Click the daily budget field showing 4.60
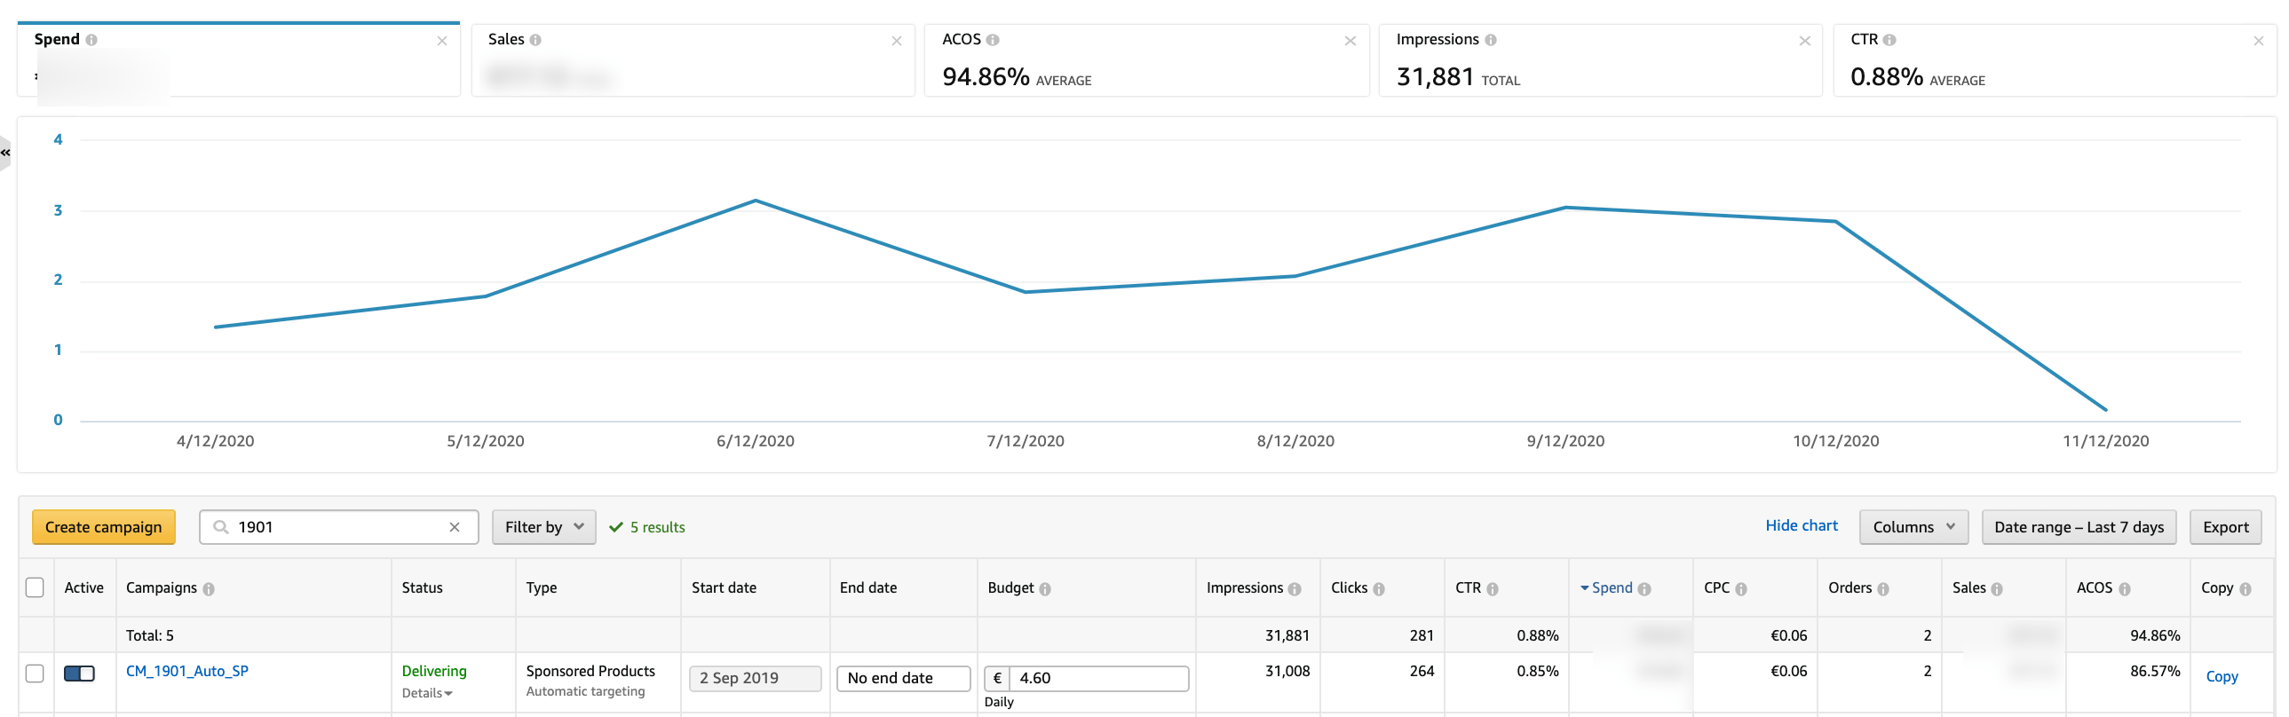This screenshot has height=717, width=2289. (x=1098, y=678)
